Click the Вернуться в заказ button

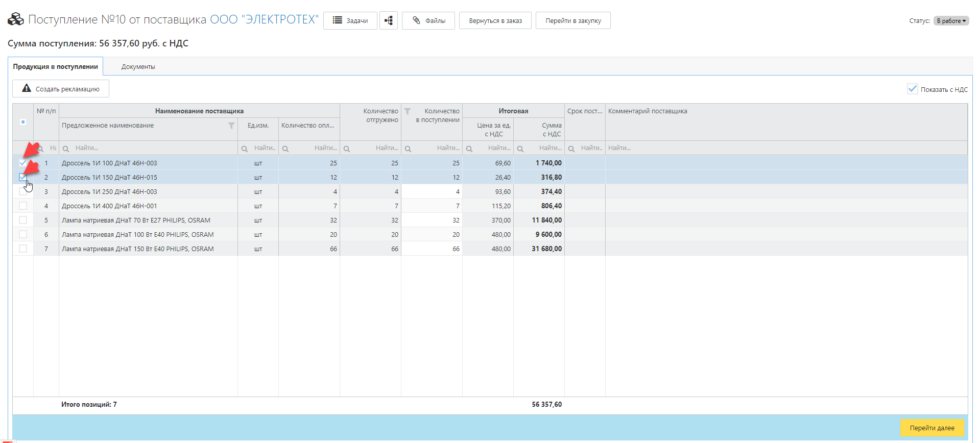click(x=495, y=20)
